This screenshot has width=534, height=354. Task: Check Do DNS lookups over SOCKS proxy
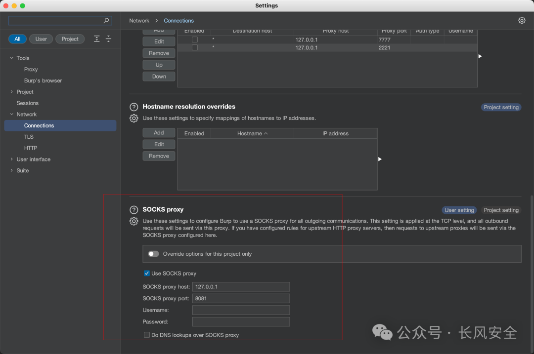coord(147,335)
